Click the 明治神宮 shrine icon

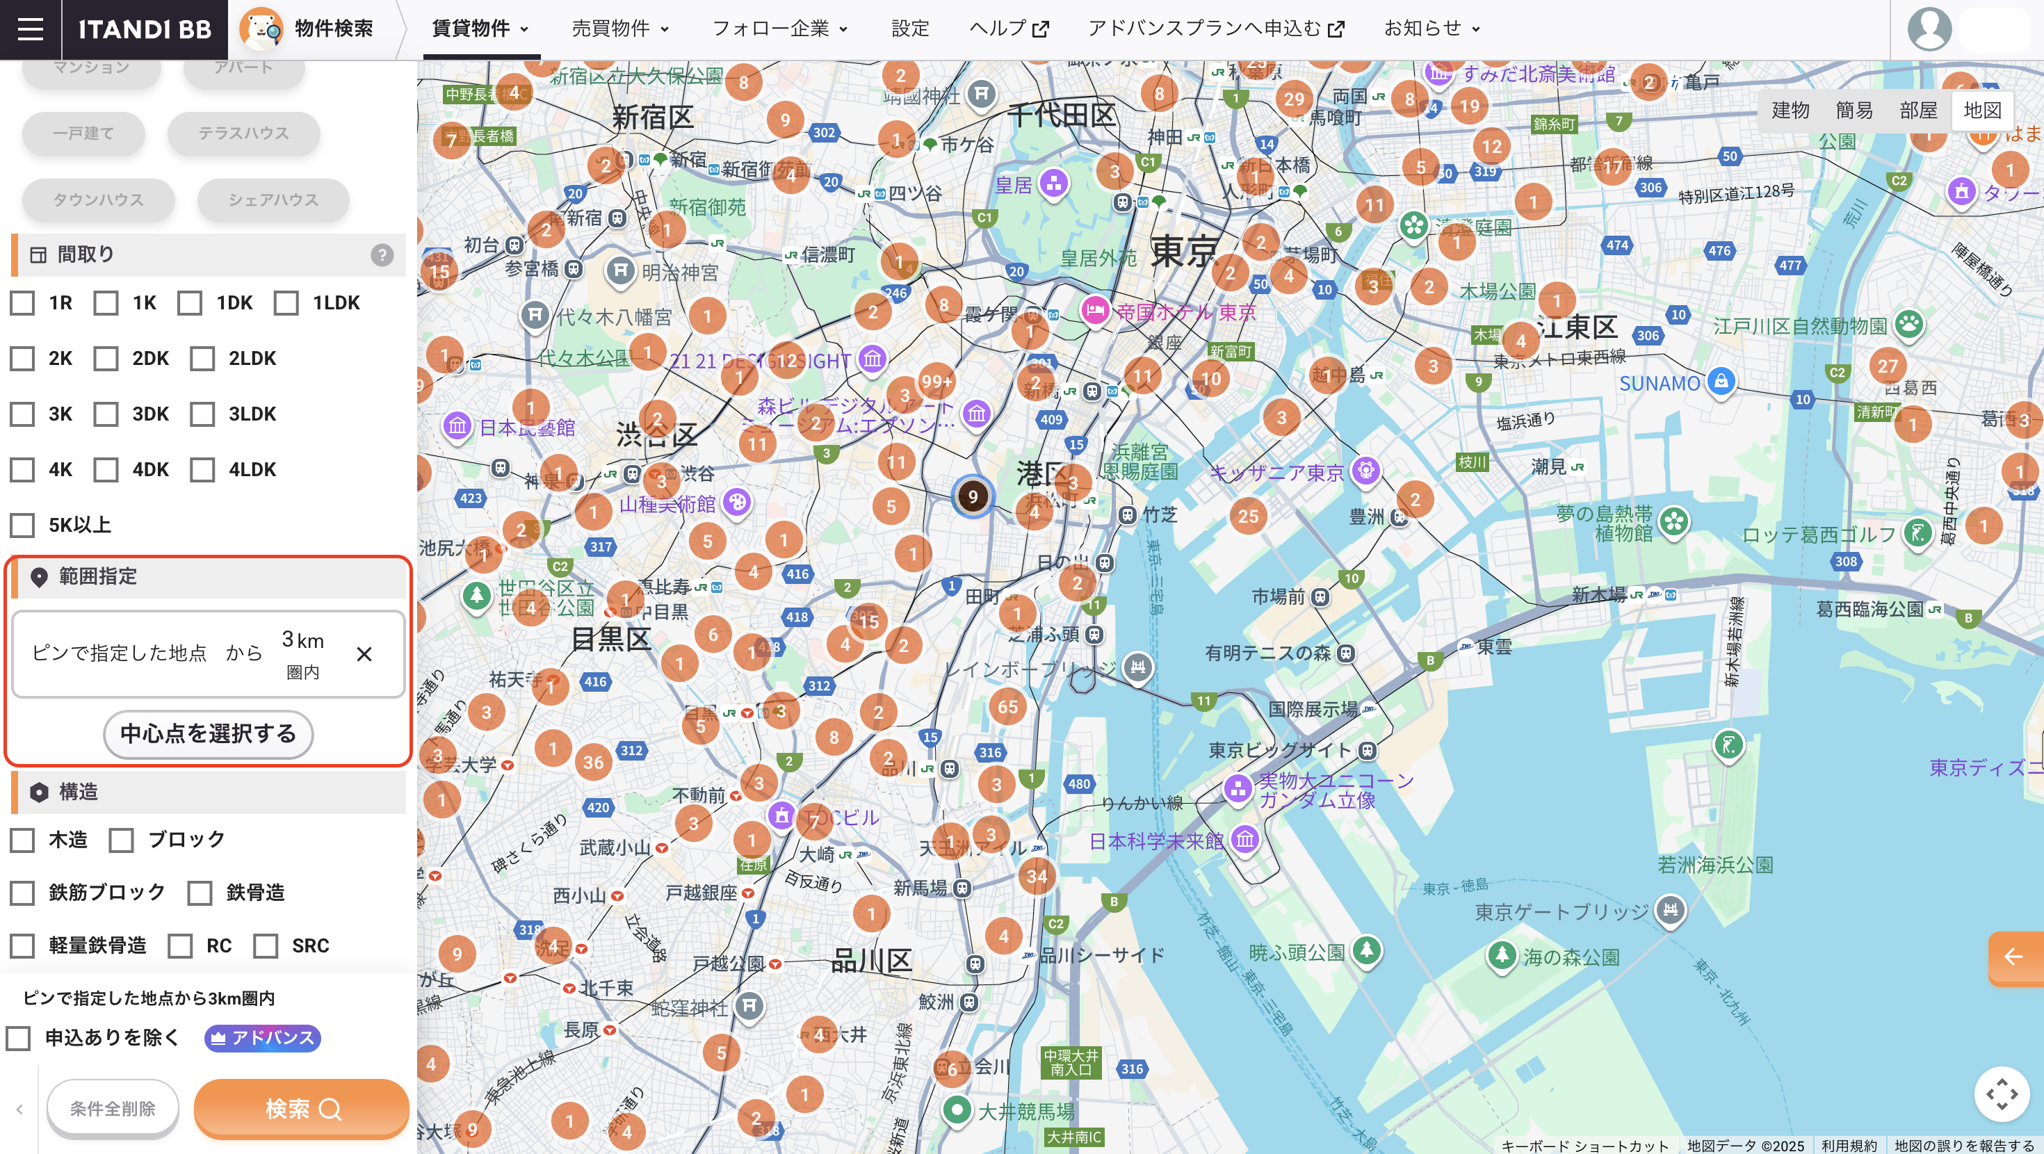(x=620, y=270)
